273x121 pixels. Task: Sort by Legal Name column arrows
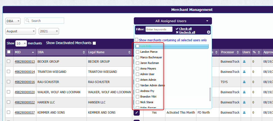point(129,52)
